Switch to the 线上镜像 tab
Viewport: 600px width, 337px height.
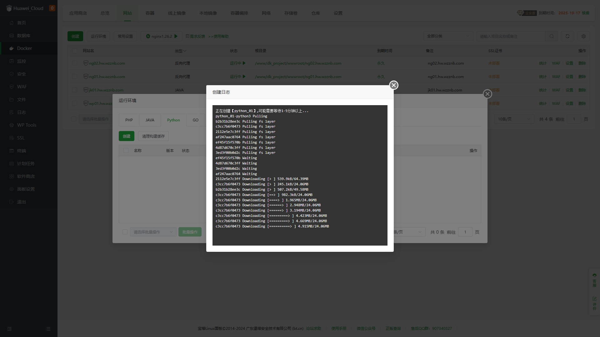(x=177, y=13)
